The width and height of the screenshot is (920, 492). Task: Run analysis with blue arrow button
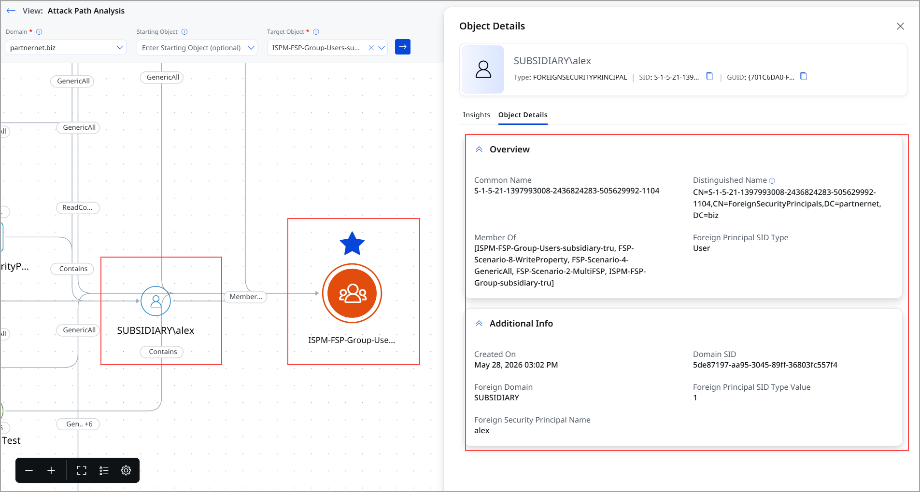click(x=403, y=47)
